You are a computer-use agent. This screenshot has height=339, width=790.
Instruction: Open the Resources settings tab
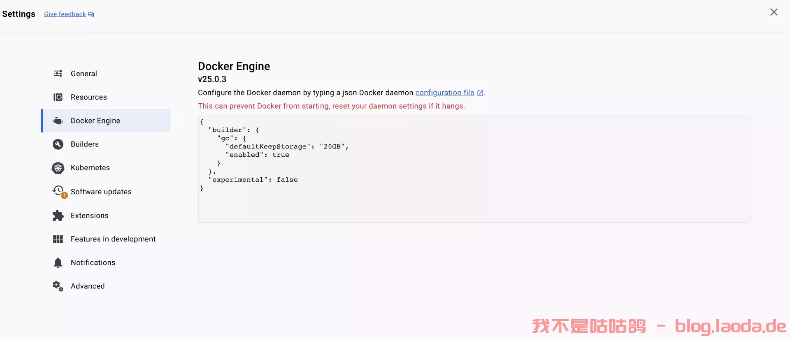pos(106,97)
